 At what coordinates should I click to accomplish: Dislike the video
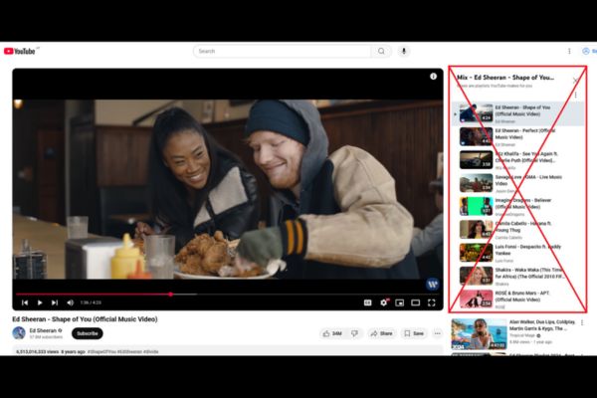[x=354, y=333]
